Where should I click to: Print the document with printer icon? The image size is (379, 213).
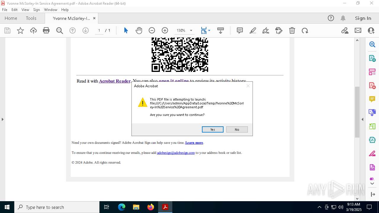46,30
